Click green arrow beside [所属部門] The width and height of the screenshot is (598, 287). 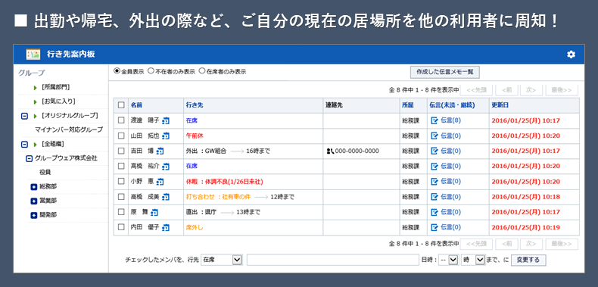point(36,87)
